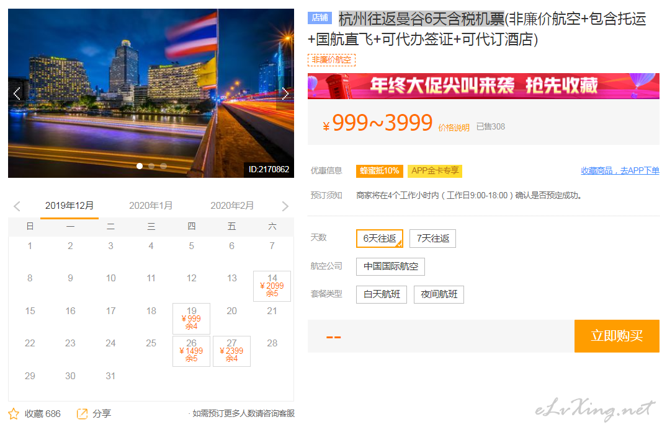Viewport: 662px width, 430px height.
Task: Select the 6天往返 duration option
Action: (x=380, y=238)
